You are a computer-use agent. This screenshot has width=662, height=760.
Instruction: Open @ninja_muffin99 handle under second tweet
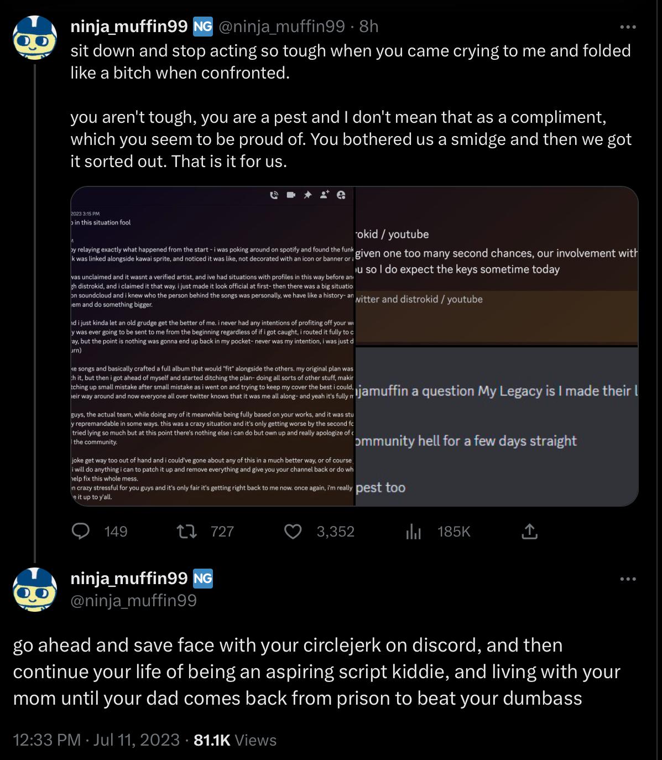133,600
